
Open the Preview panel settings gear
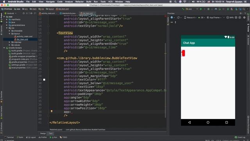pos(241,13)
